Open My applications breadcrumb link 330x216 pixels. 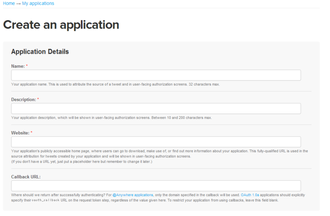[38, 3]
